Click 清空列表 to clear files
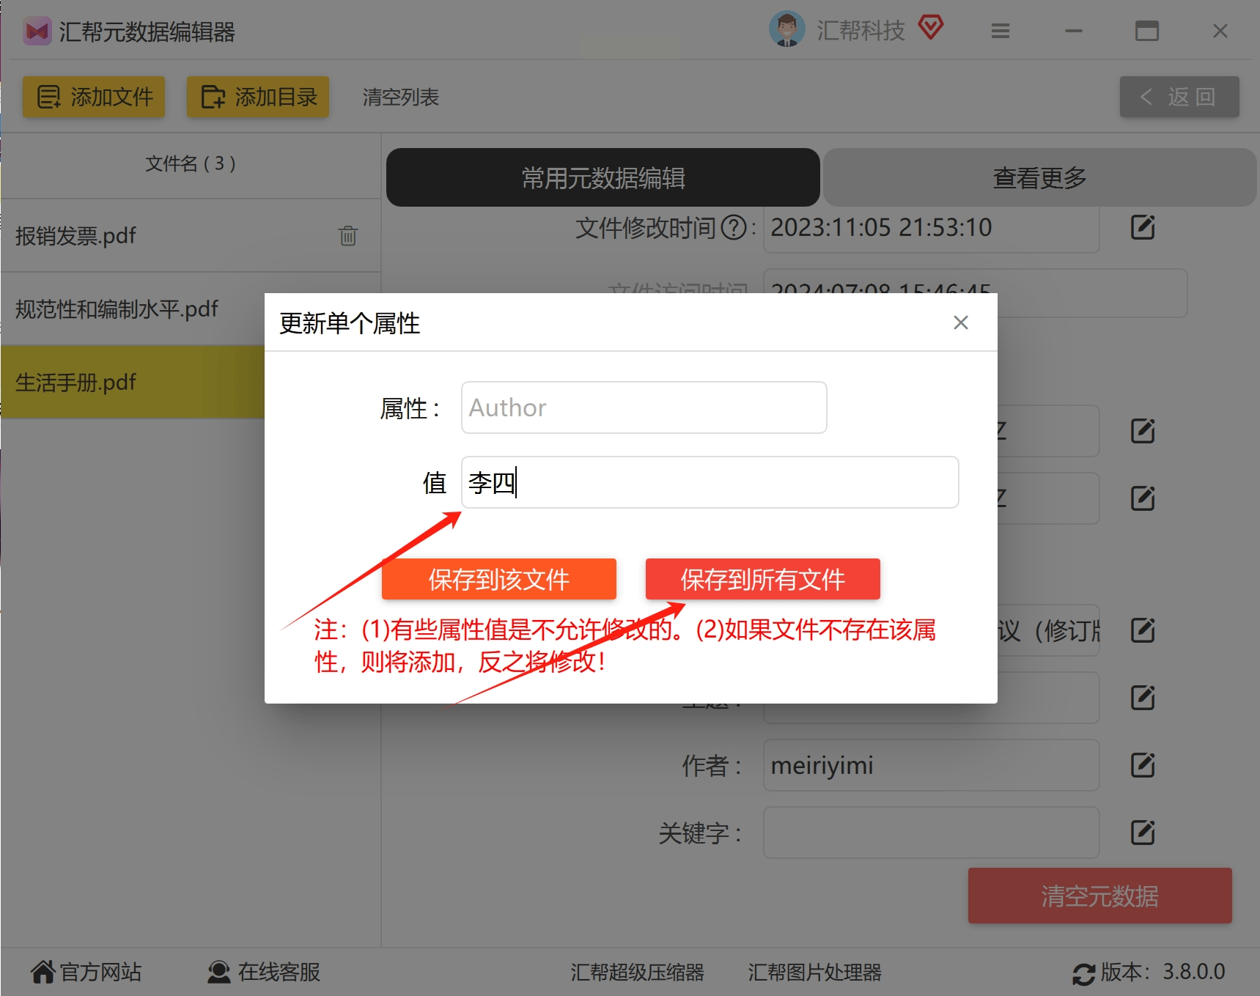 tap(401, 97)
